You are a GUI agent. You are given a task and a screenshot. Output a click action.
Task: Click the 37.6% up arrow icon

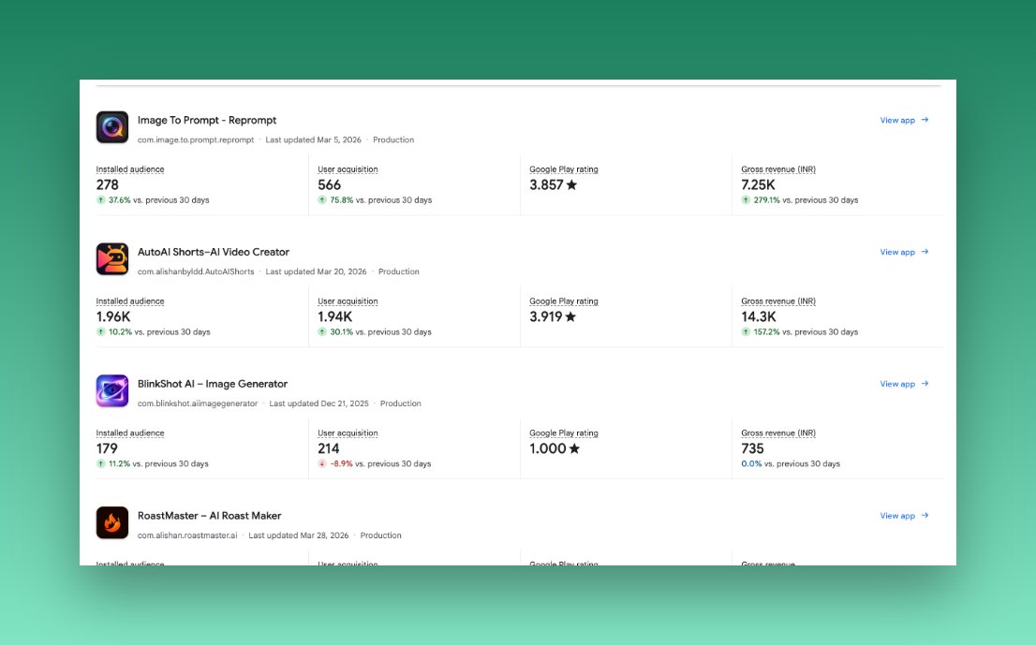point(100,200)
